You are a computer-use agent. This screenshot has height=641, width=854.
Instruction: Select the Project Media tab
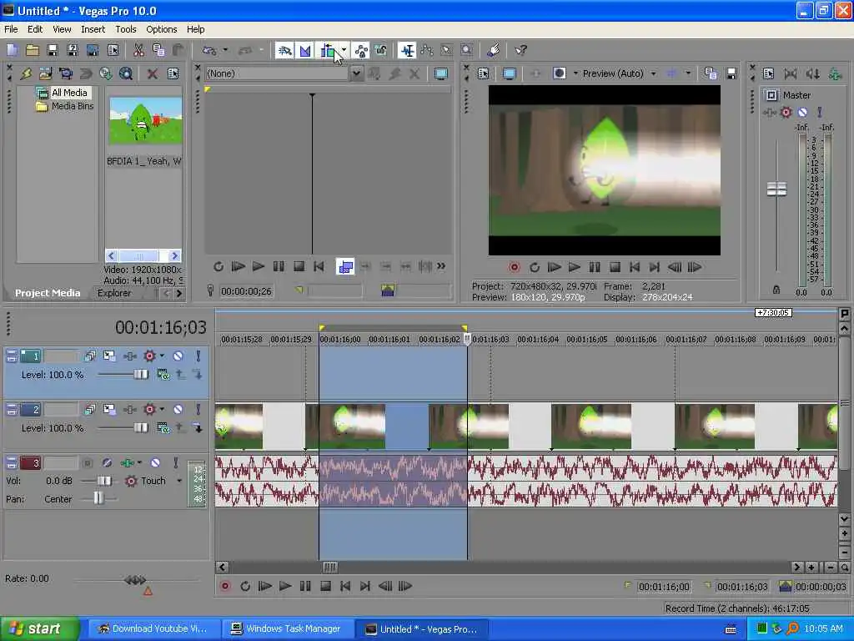coord(48,293)
